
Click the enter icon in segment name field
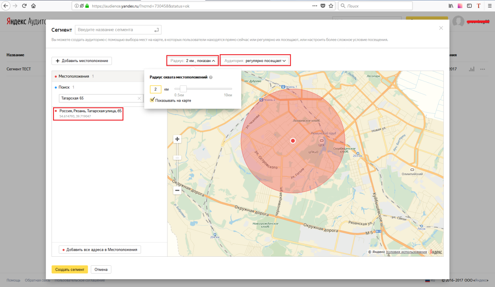click(x=157, y=30)
